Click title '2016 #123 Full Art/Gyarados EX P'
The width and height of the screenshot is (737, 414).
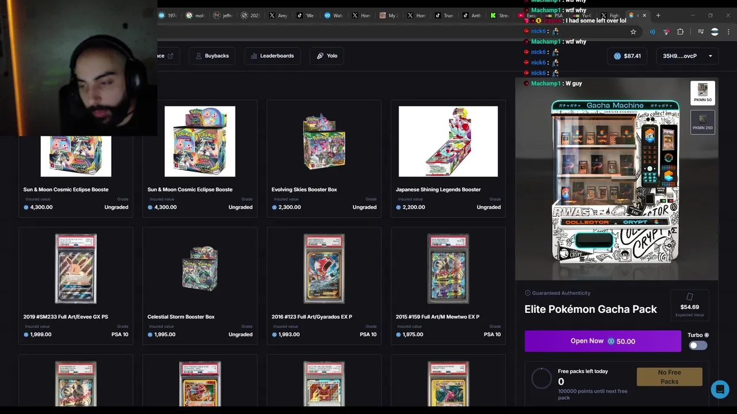pyautogui.click(x=311, y=317)
